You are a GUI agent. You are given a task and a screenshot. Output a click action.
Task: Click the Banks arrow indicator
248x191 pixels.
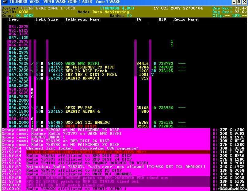(x=129, y=16)
